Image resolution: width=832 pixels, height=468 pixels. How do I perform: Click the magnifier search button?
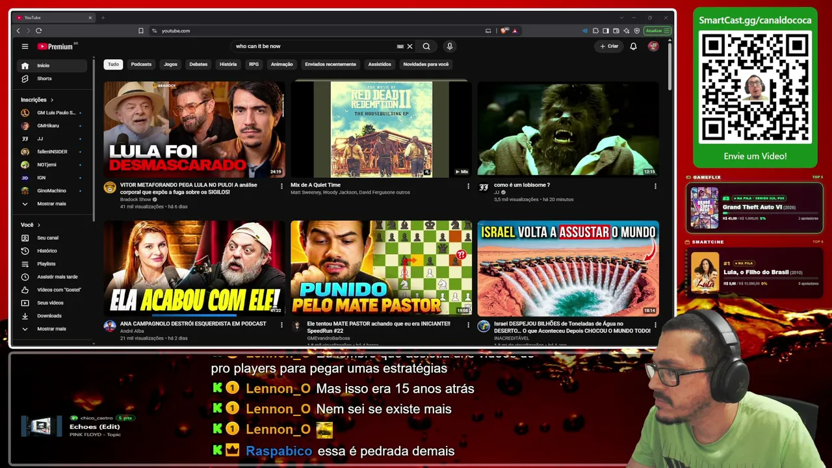coord(426,46)
